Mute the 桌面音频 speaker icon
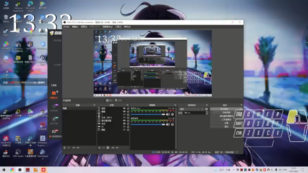Viewport: 308px width, 173px height. (167, 124)
